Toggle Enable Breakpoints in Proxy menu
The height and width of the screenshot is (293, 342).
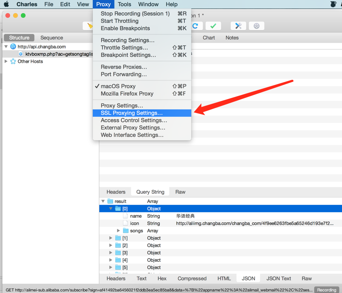pos(142,28)
